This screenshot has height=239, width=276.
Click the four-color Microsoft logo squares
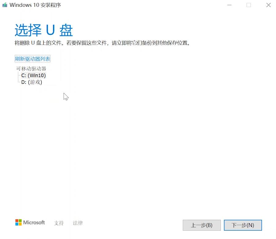(x=18, y=222)
